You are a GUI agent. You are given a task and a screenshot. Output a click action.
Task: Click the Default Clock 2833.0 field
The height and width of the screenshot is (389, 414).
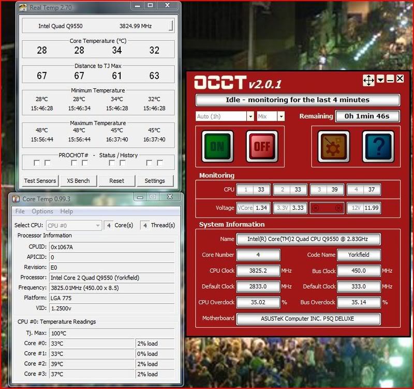click(258, 287)
